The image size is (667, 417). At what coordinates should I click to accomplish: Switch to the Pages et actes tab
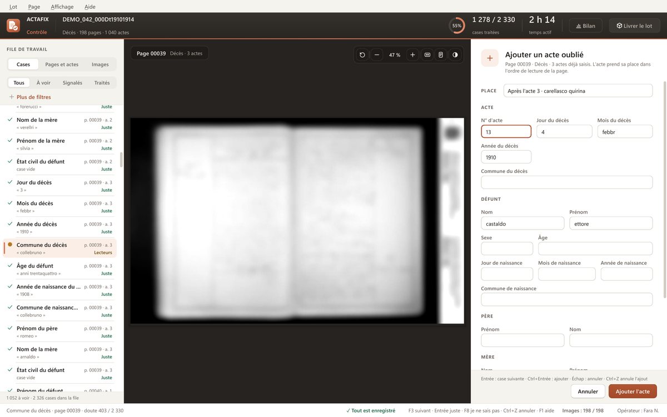(62, 64)
